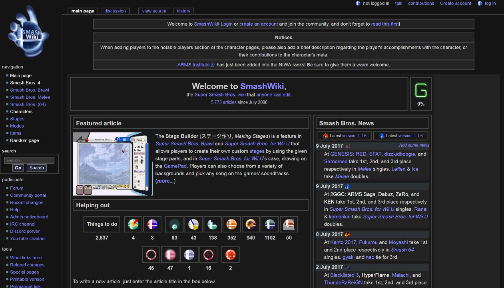504x288 pixels.
Task: Open 'contributions' in the top bar
Action: 421,3
